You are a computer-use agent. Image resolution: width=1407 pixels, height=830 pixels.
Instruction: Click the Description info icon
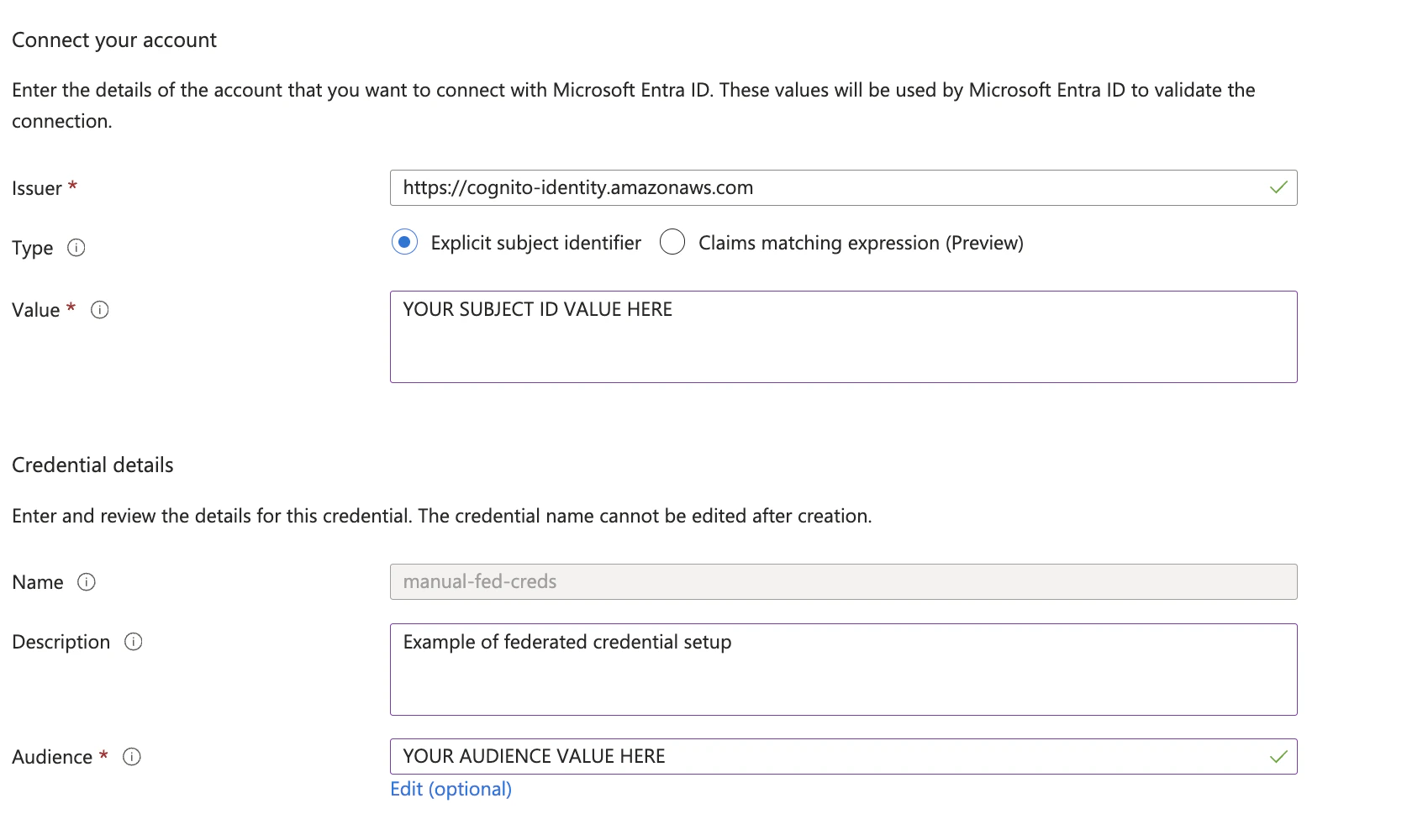tap(134, 643)
